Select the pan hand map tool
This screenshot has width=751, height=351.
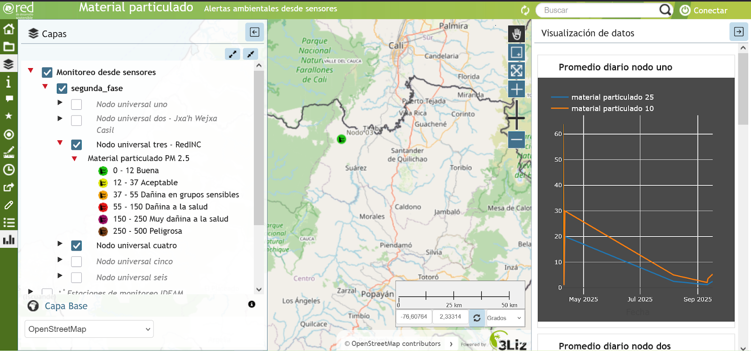[x=516, y=34]
